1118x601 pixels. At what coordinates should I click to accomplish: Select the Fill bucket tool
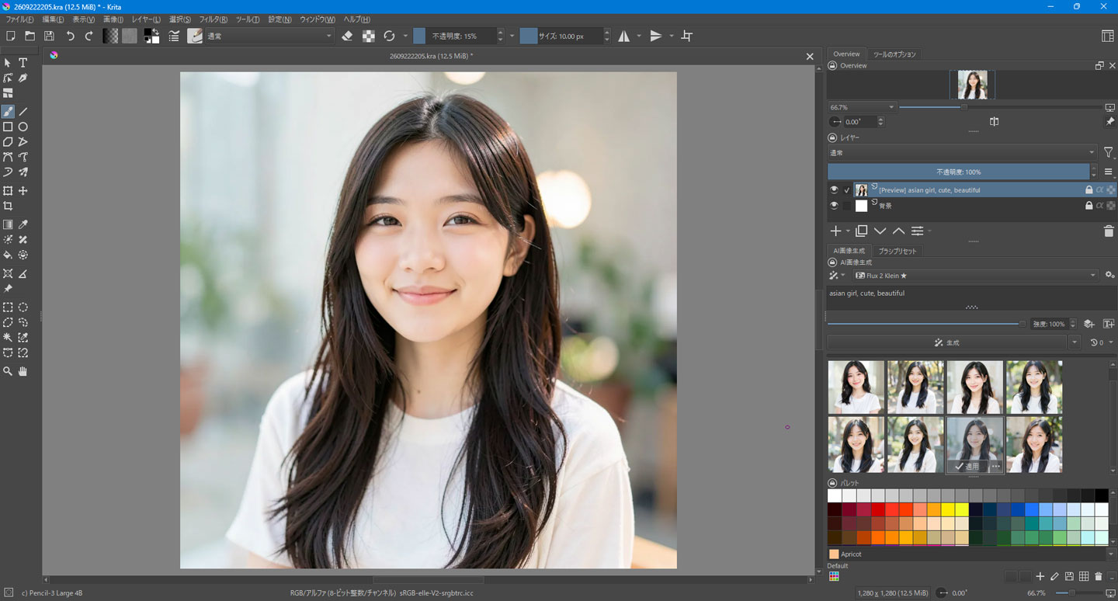pyautogui.click(x=8, y=255)
